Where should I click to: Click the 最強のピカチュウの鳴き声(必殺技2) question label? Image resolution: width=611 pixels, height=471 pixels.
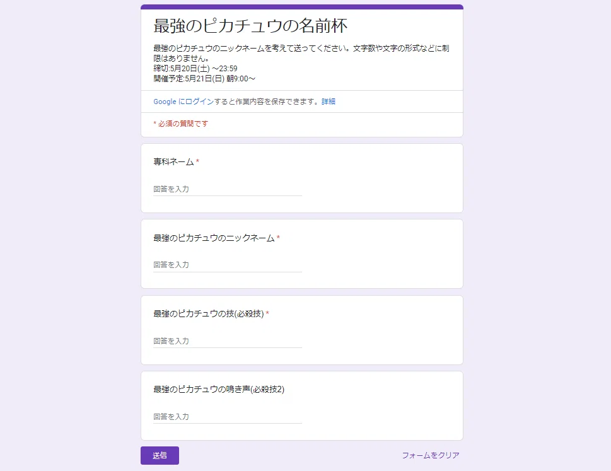(219, 390)
